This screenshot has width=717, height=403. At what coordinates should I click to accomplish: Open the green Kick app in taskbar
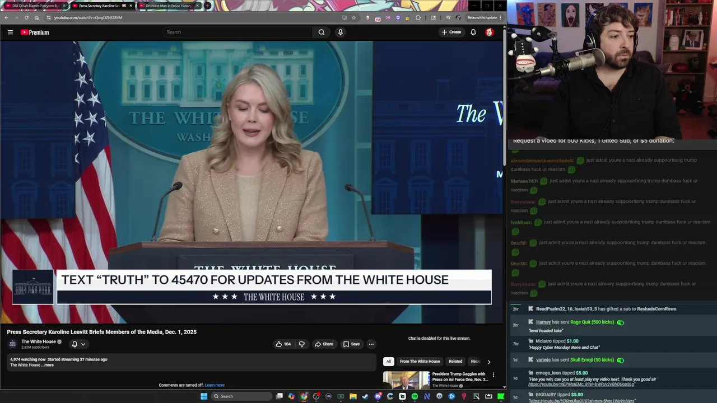(501, 396)
